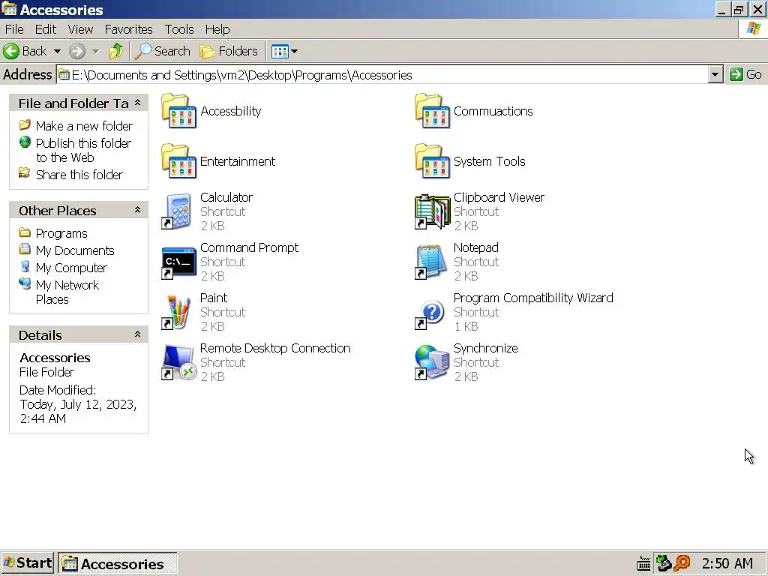Open the File menu
Viewport: 768px width, 576px height.
(x=14, y=29)
